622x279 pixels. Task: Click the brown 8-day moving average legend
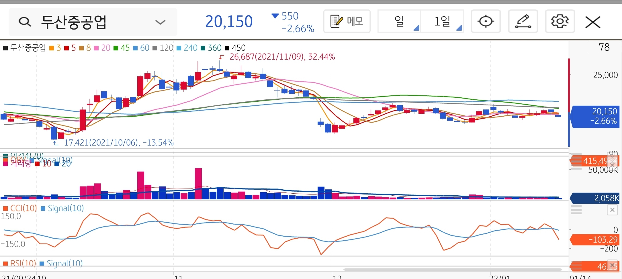[x=85, y=48]
